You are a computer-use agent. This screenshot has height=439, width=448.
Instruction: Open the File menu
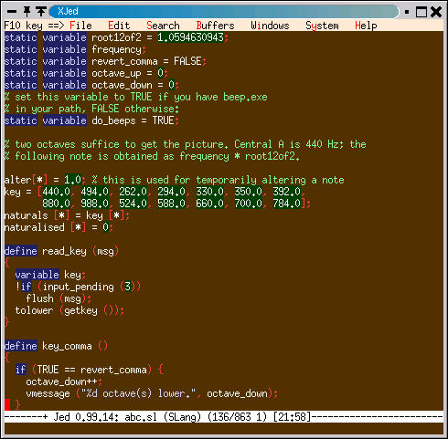tap(80, 26)
